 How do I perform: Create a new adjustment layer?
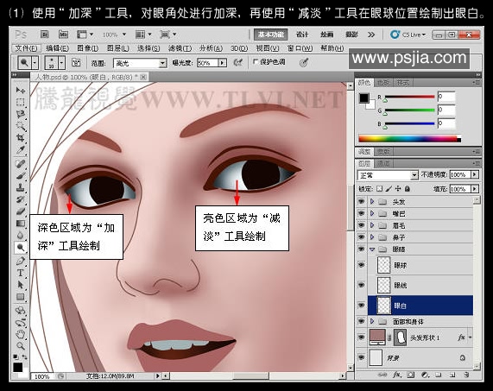(x=425, y=375)
